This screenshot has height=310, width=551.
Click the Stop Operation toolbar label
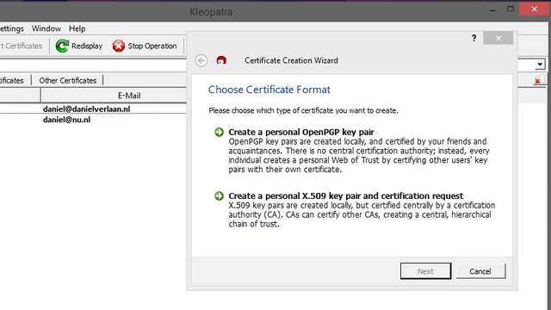click(x=152, y=46)
